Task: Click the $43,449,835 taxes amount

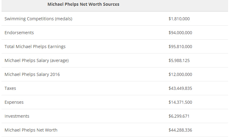Action: click(180, 88)
